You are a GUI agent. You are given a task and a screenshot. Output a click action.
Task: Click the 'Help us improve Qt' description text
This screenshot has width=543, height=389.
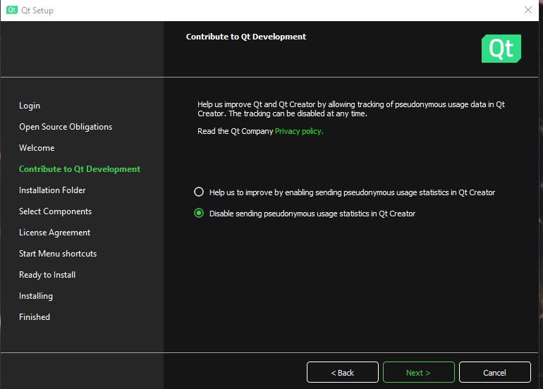350,109
